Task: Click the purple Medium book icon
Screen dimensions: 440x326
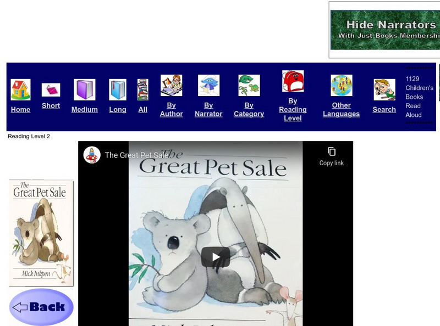Action: [85, 89]
